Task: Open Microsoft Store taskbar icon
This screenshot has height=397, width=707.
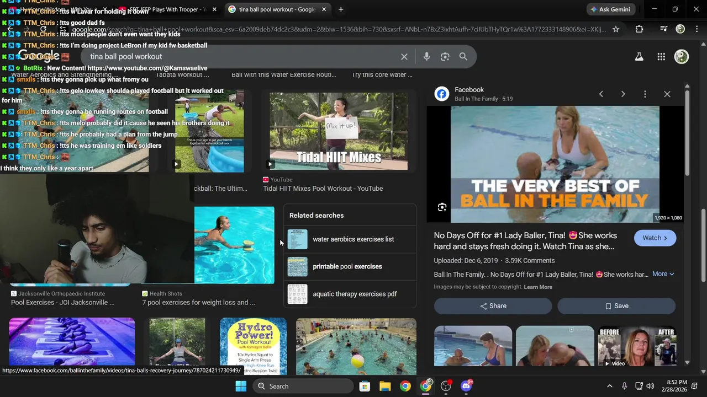Action: click(365, 386)
